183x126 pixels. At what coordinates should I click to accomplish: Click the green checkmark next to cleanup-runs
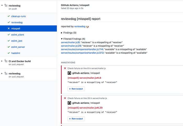tap(9, 16)
